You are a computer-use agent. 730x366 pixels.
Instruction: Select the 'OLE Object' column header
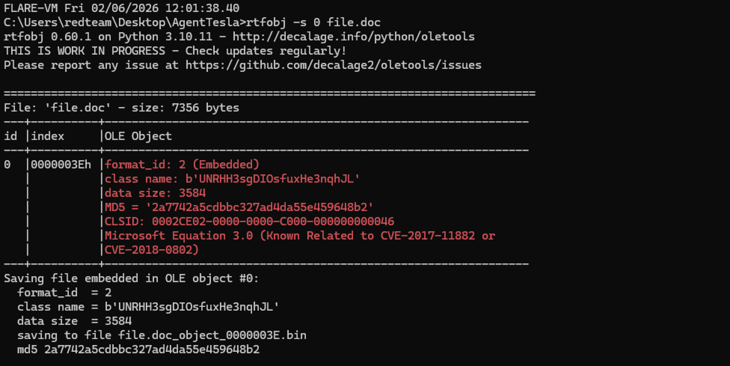click(138, 136)
